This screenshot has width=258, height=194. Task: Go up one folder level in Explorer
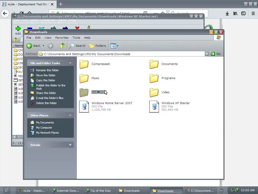pyautogui.click(x=62, y=46)
